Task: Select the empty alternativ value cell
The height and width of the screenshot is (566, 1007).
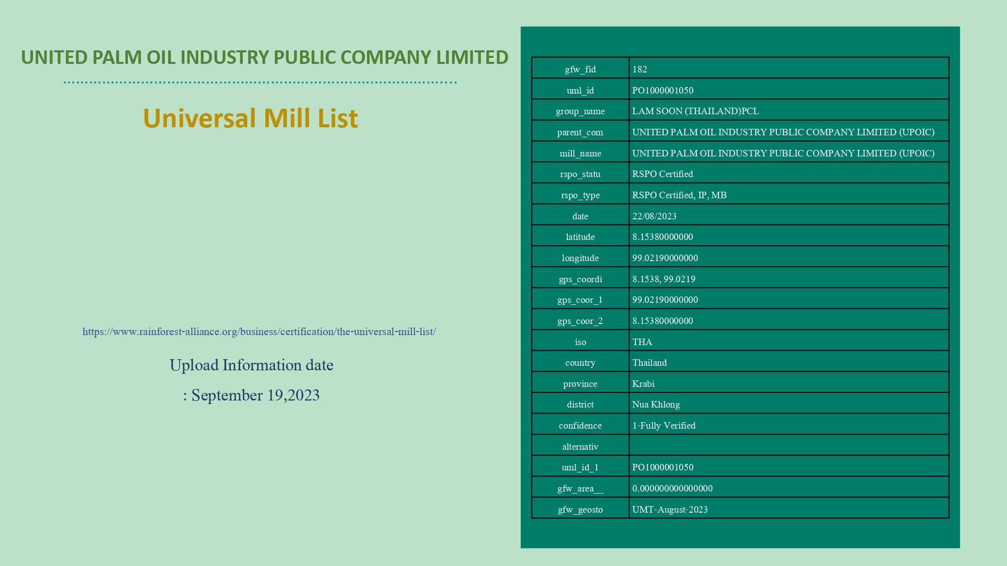Action: coord(788,445)
